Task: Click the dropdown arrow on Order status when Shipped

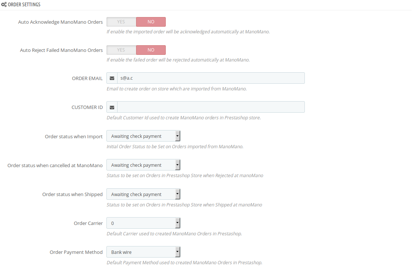Action: coord(178,194)
